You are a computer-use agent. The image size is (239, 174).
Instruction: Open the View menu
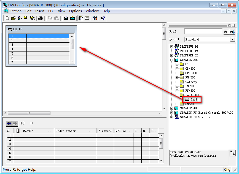coord(61,11)
